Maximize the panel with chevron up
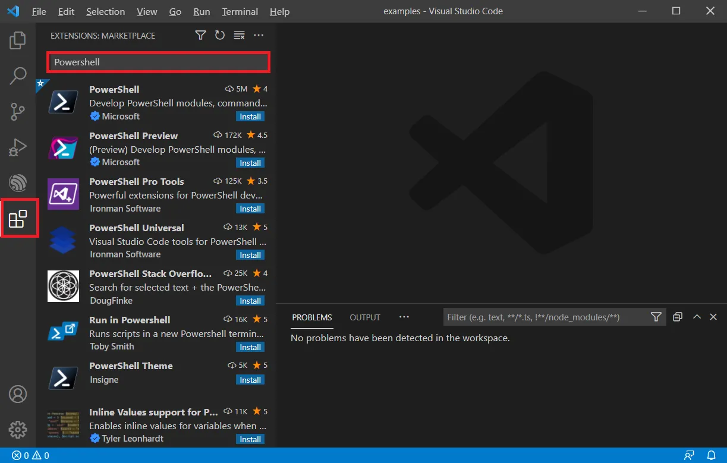Viewport: 727px width, 463px height. click(697, 317)
